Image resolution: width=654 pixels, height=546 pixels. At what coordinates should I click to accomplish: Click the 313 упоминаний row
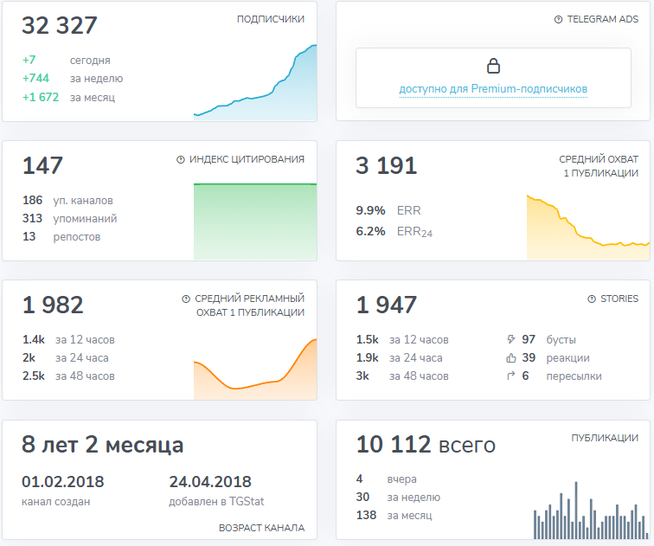tap(69, 218)
